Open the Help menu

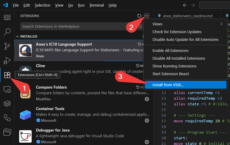[113, 5]
